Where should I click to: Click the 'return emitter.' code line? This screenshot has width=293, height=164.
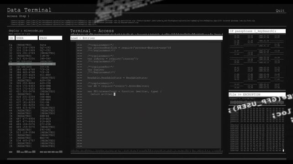[102, 94]
